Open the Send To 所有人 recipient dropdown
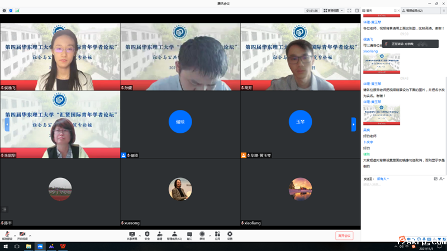Viewport: 447px width, 251px height. coord(383,178)
